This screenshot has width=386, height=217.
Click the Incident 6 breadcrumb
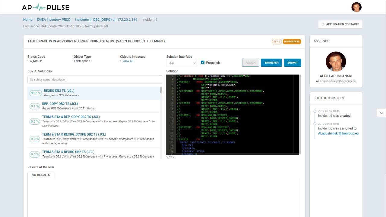150,20
